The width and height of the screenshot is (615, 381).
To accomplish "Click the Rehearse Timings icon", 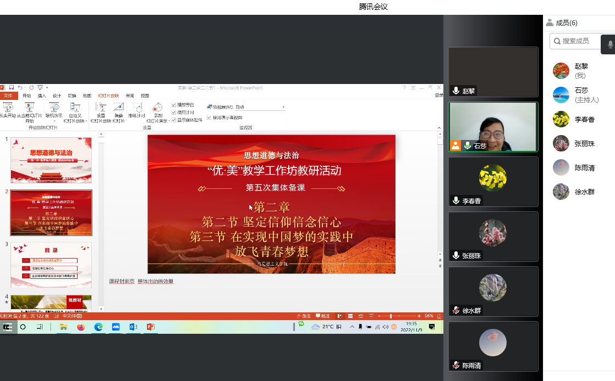I will tap(136, 108).
